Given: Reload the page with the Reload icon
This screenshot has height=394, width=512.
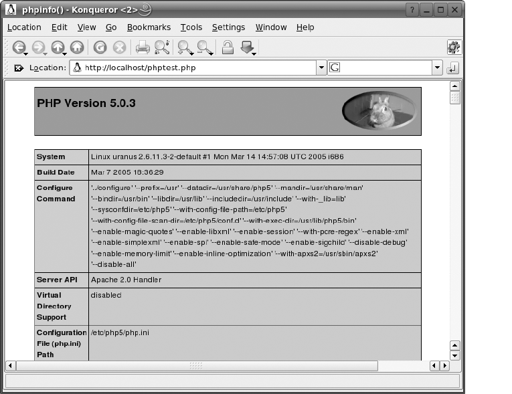Looking at the screenshot, I should point(100,47).
